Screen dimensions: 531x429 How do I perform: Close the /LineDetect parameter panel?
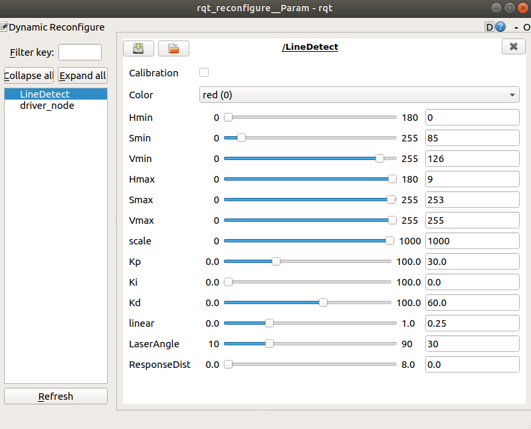514,46
